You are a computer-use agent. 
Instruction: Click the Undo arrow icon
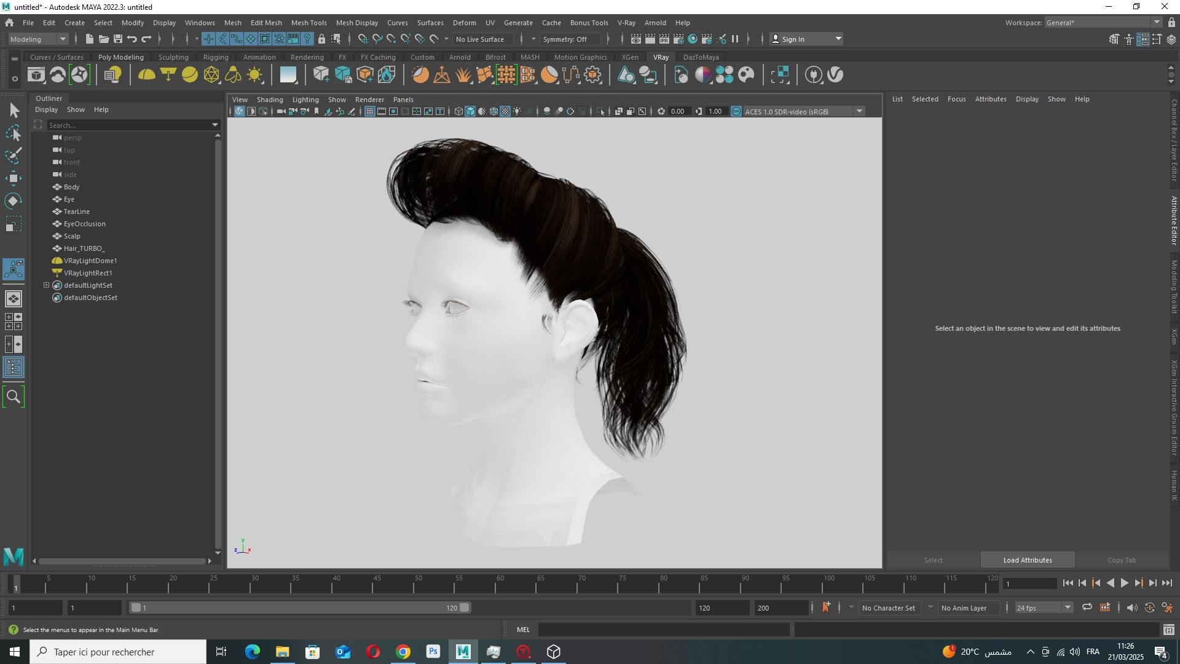132,39
